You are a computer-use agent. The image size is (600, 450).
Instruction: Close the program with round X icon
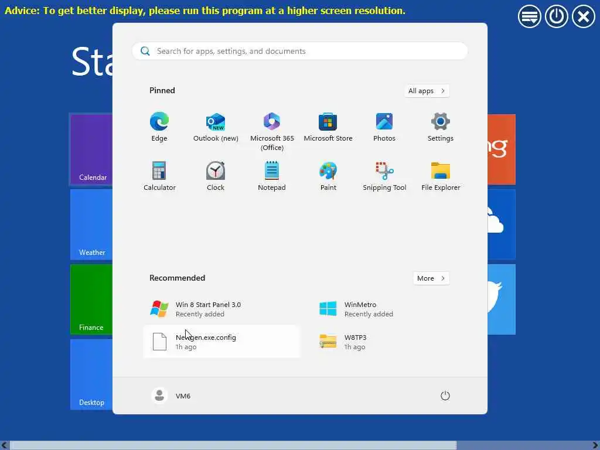[x=584, y=16]
